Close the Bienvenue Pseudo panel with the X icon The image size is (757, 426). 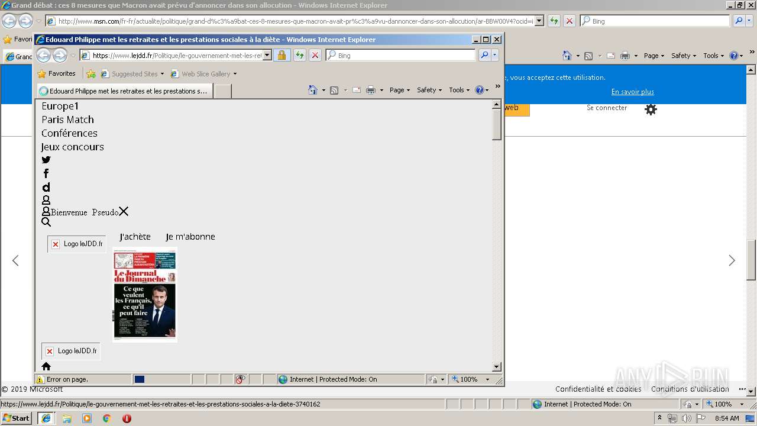click(x=124, y=211)
